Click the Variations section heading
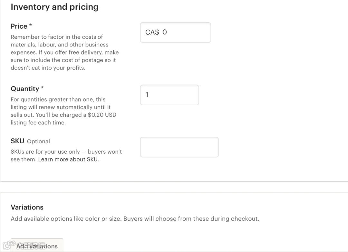Viewport: 348px width, 252px height. (27, 207)
